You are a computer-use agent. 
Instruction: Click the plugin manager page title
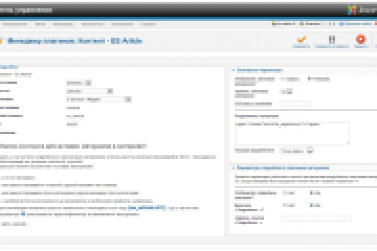point(75,41)
